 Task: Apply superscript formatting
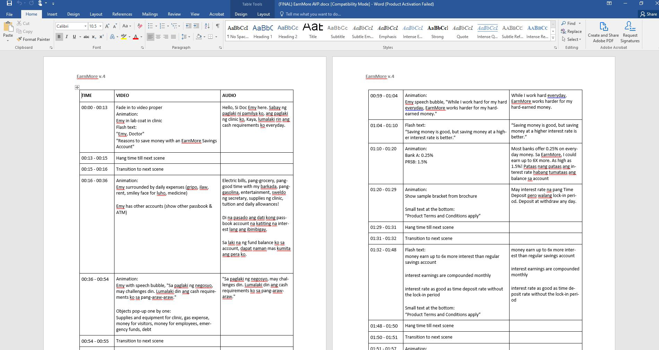click(x=102, y=37)
